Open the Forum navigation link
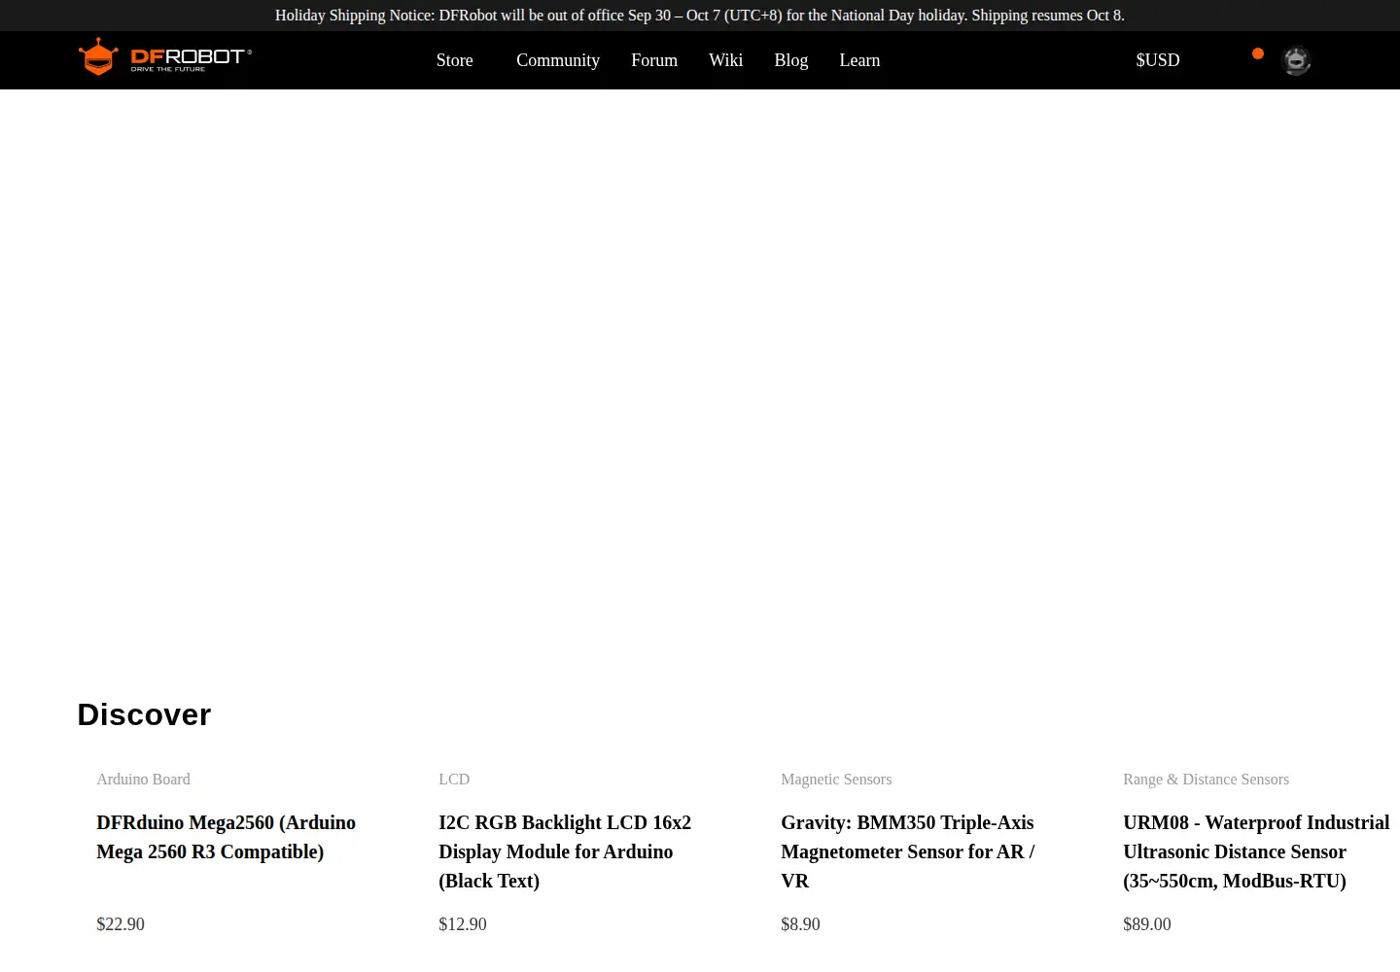The height and width of the screenshot is (972, 1400). (654, 60)
